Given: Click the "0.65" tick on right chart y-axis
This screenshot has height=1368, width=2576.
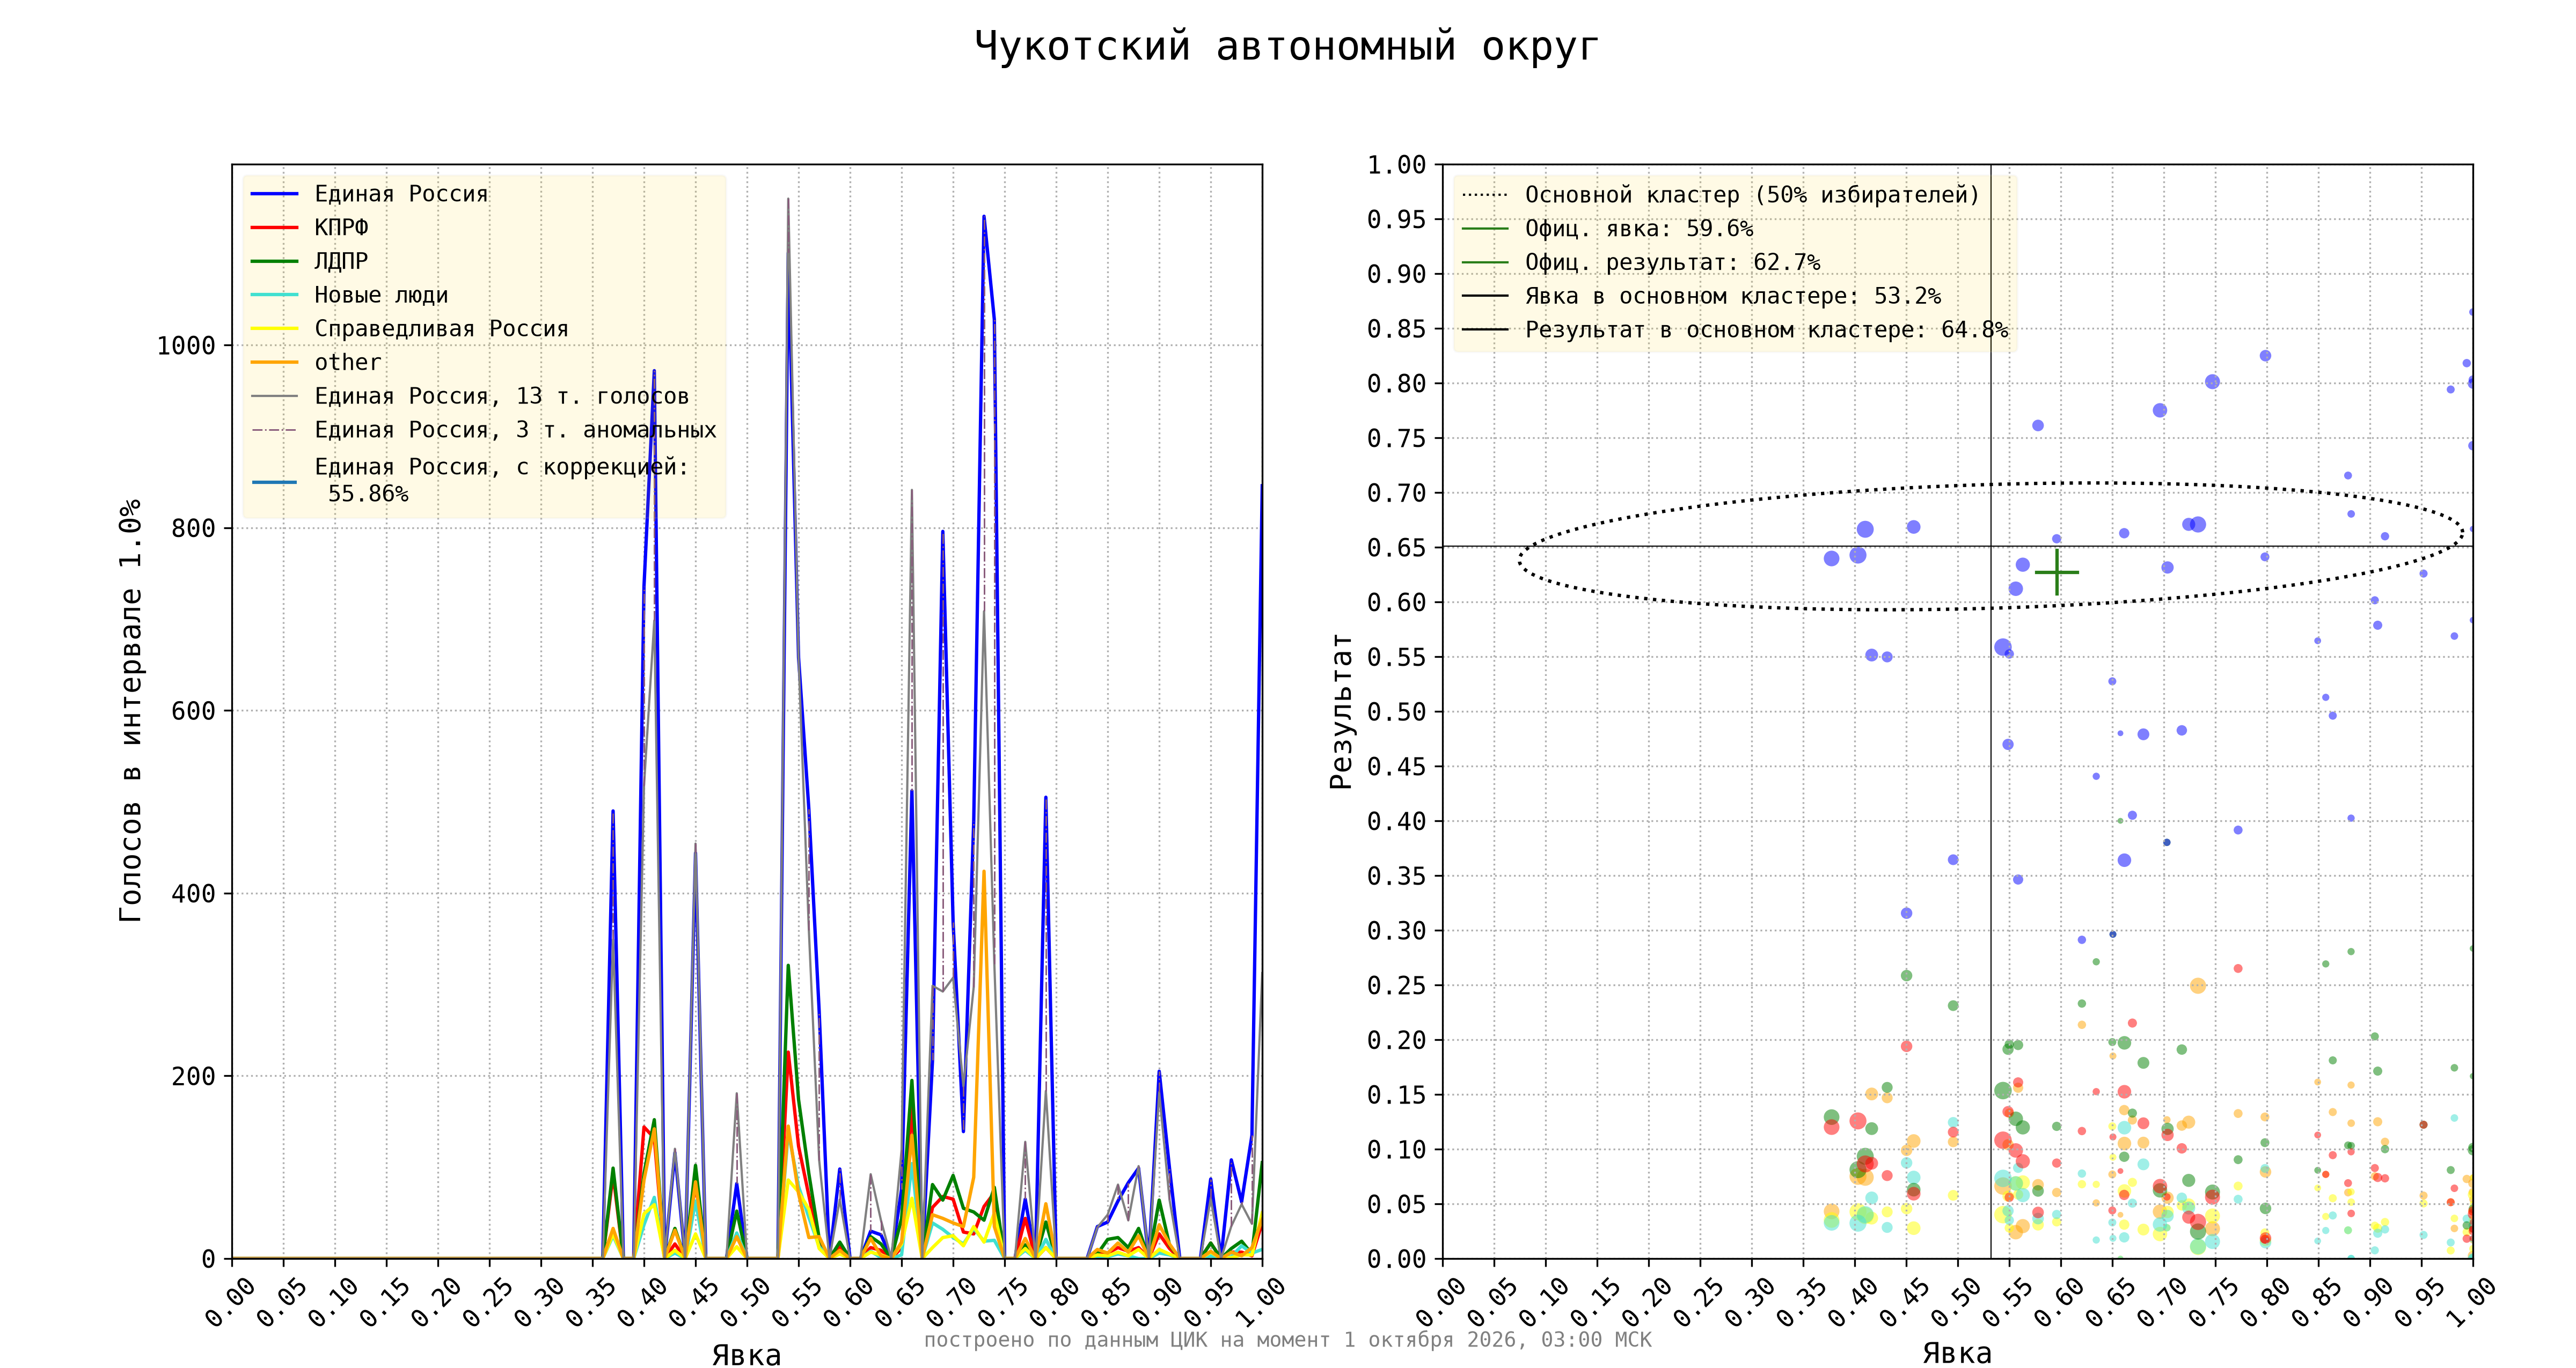Looking at the screenshot, I should (1396, 548).
